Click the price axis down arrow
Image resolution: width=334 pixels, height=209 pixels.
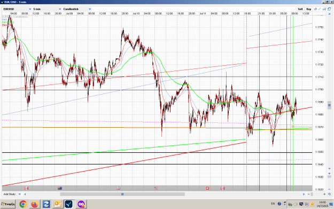pyautogui.click(x=329, y=169)
